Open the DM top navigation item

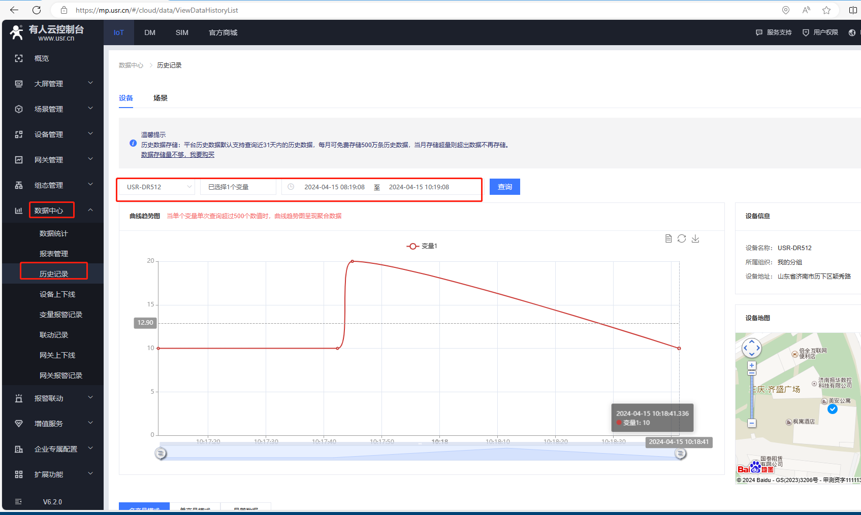tap(150, 32)
